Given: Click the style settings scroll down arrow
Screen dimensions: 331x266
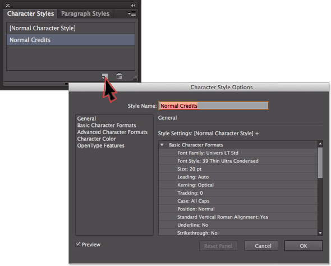Looking at the screenshot, I should 320,233.
